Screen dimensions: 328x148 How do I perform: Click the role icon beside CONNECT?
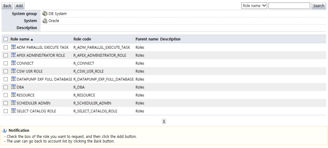point(13,63)
